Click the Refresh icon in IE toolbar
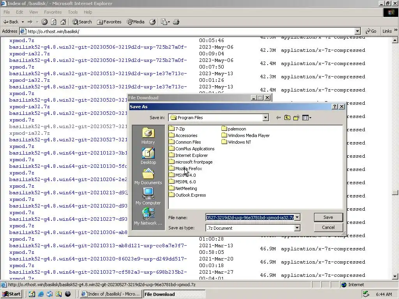The image size is (399, 299). click(54, 22)
